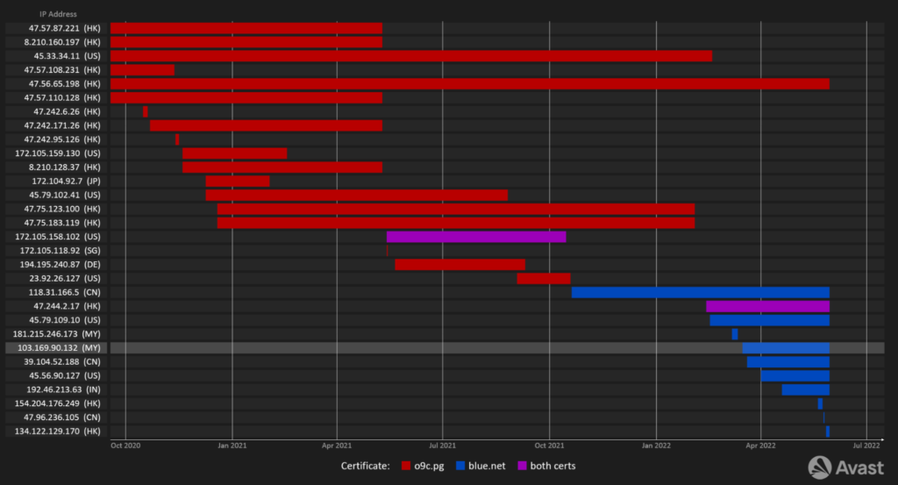Click the red bar for 47.56.65.198

tap(470, 83)
